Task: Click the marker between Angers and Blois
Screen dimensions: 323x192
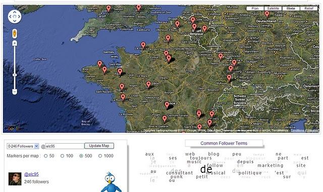Action: pos(148,85)
